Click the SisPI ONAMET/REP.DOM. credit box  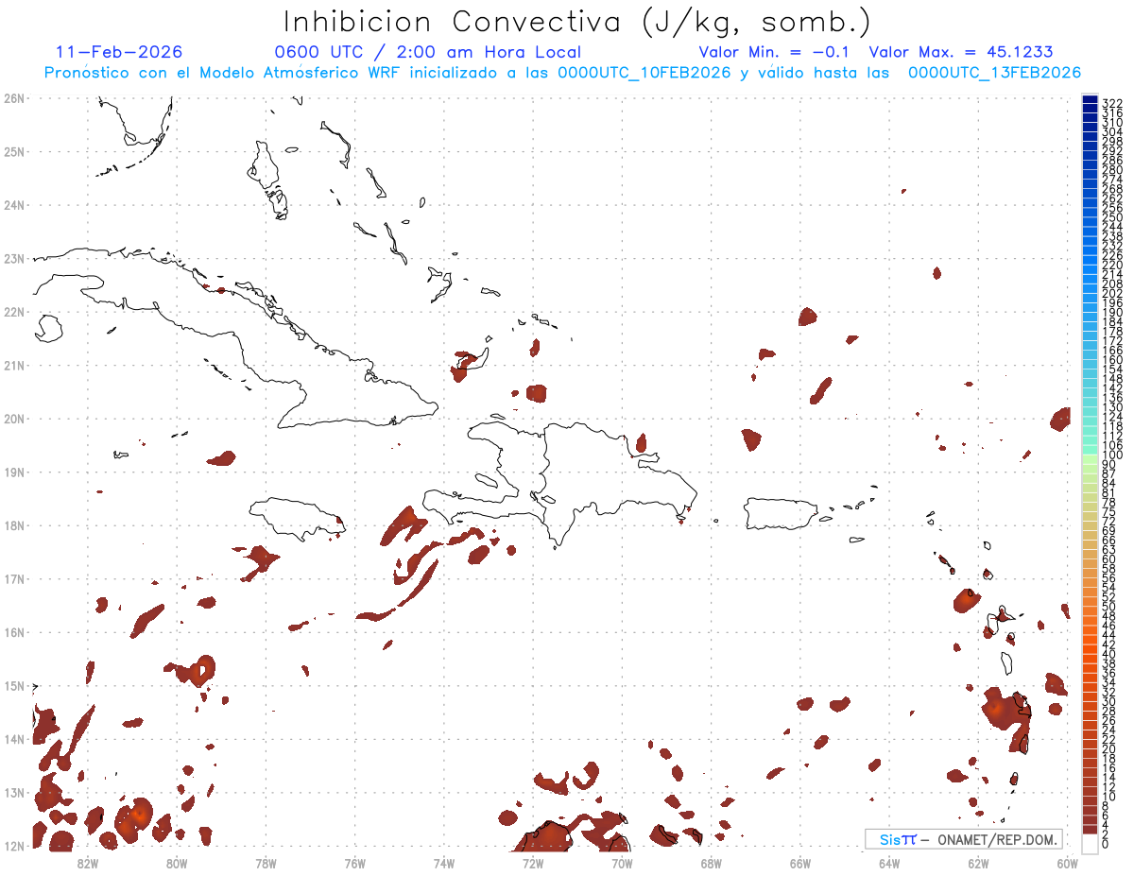pos(964,839)
